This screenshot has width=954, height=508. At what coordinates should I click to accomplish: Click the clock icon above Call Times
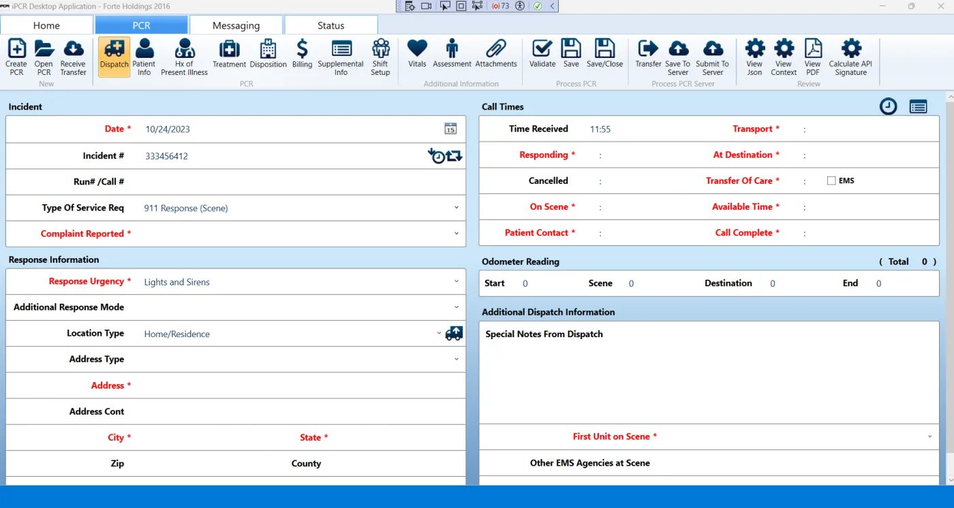pyautogui.click(x=888, y=106)
